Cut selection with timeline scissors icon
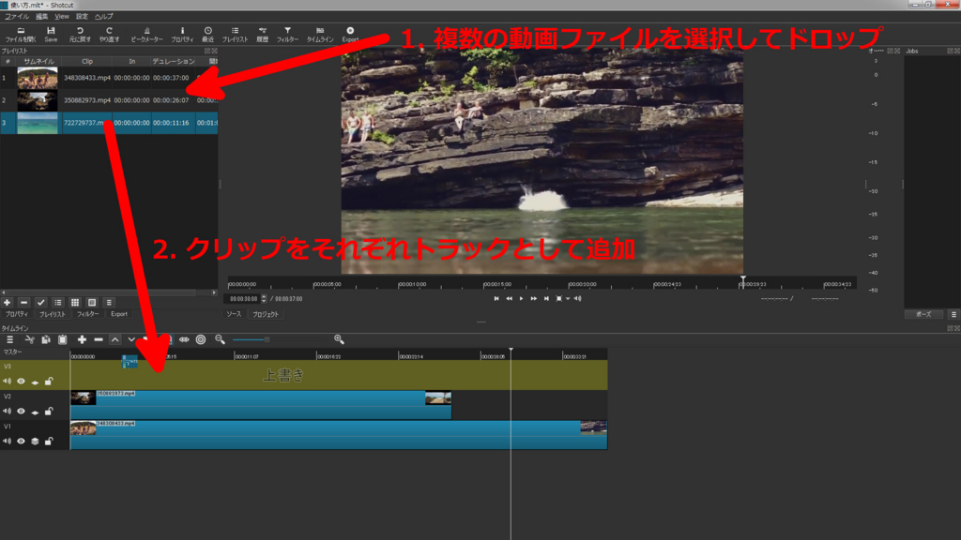 [29, 339]
